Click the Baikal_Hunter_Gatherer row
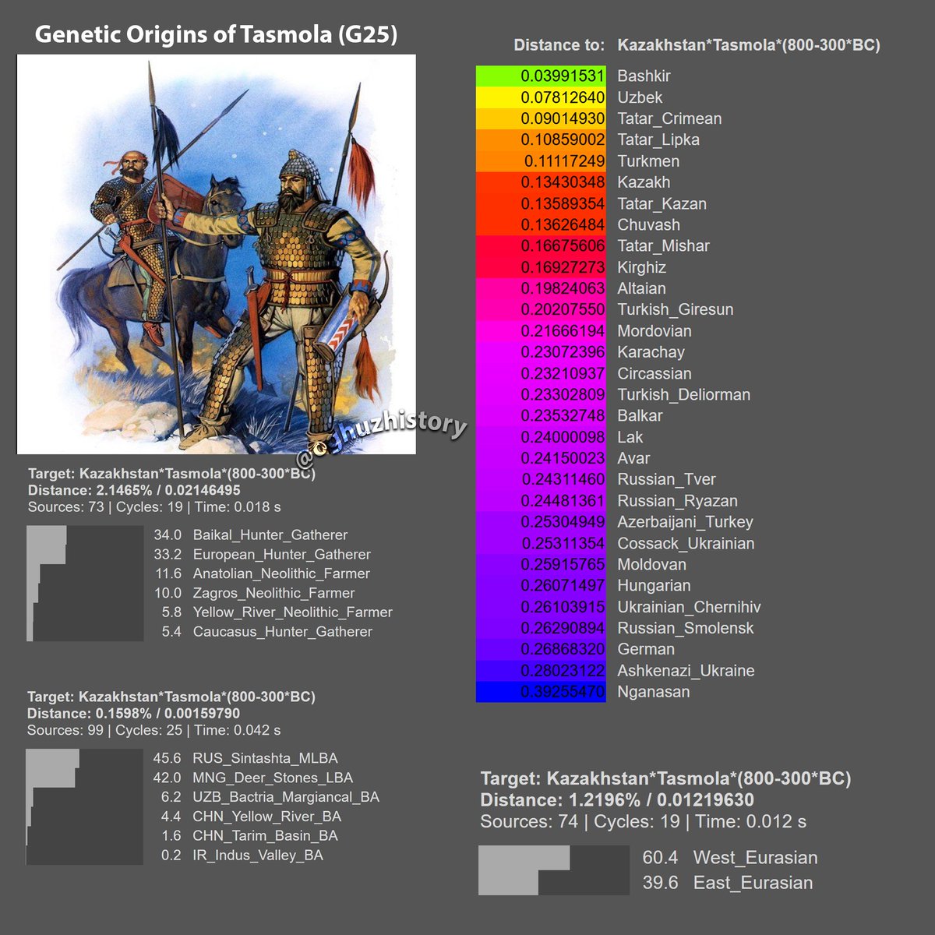Screen dimensions: 935x935 (250, 535)
